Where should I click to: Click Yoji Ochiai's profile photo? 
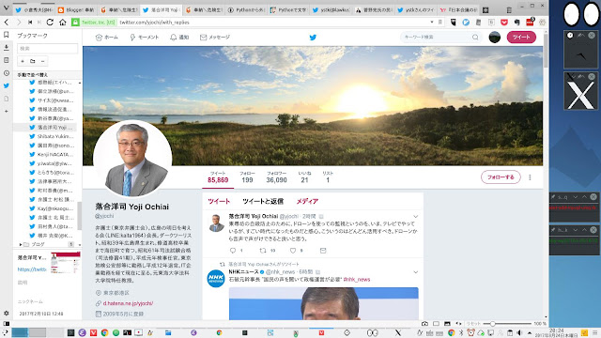(132, 159)
